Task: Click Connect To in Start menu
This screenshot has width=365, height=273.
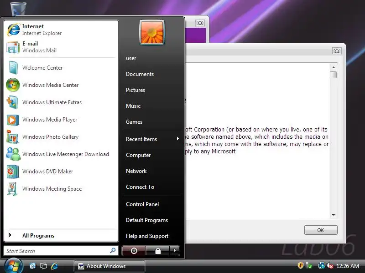Action: pos(140,187)
